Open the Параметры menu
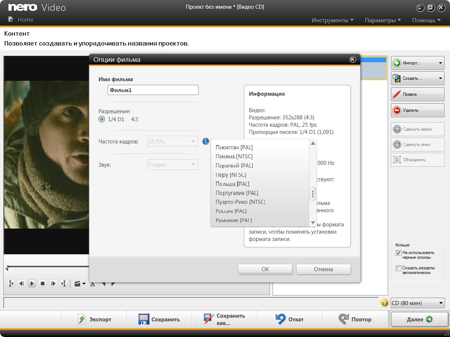Image resolution: width=450 pixels, height=337 pixels. point(383,20)
